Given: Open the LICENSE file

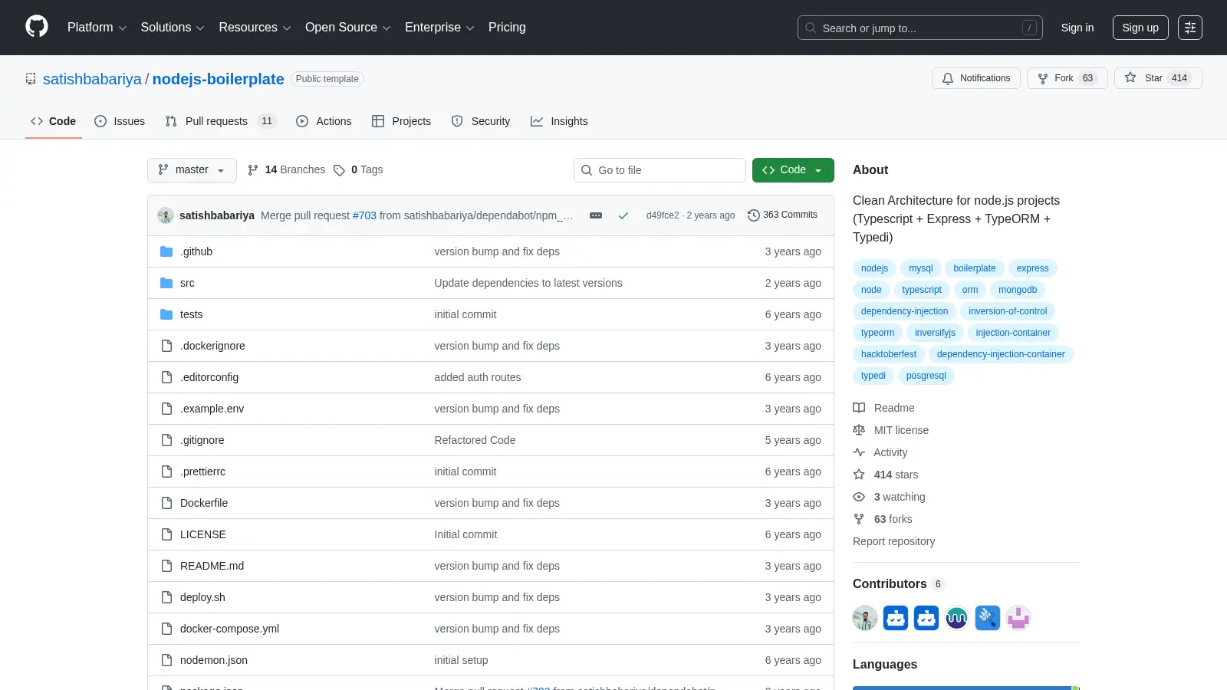Looking at the screenshot, I should click(203, 534).
